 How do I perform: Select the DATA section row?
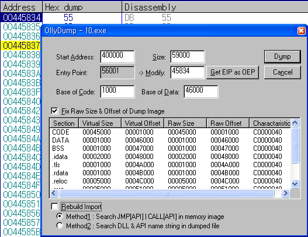point(170,140)
